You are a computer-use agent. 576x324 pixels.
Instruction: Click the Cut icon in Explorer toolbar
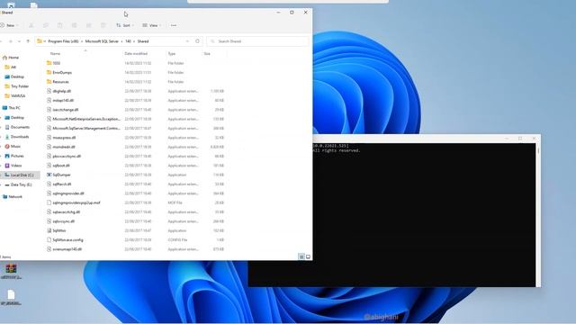pos(31,25)
